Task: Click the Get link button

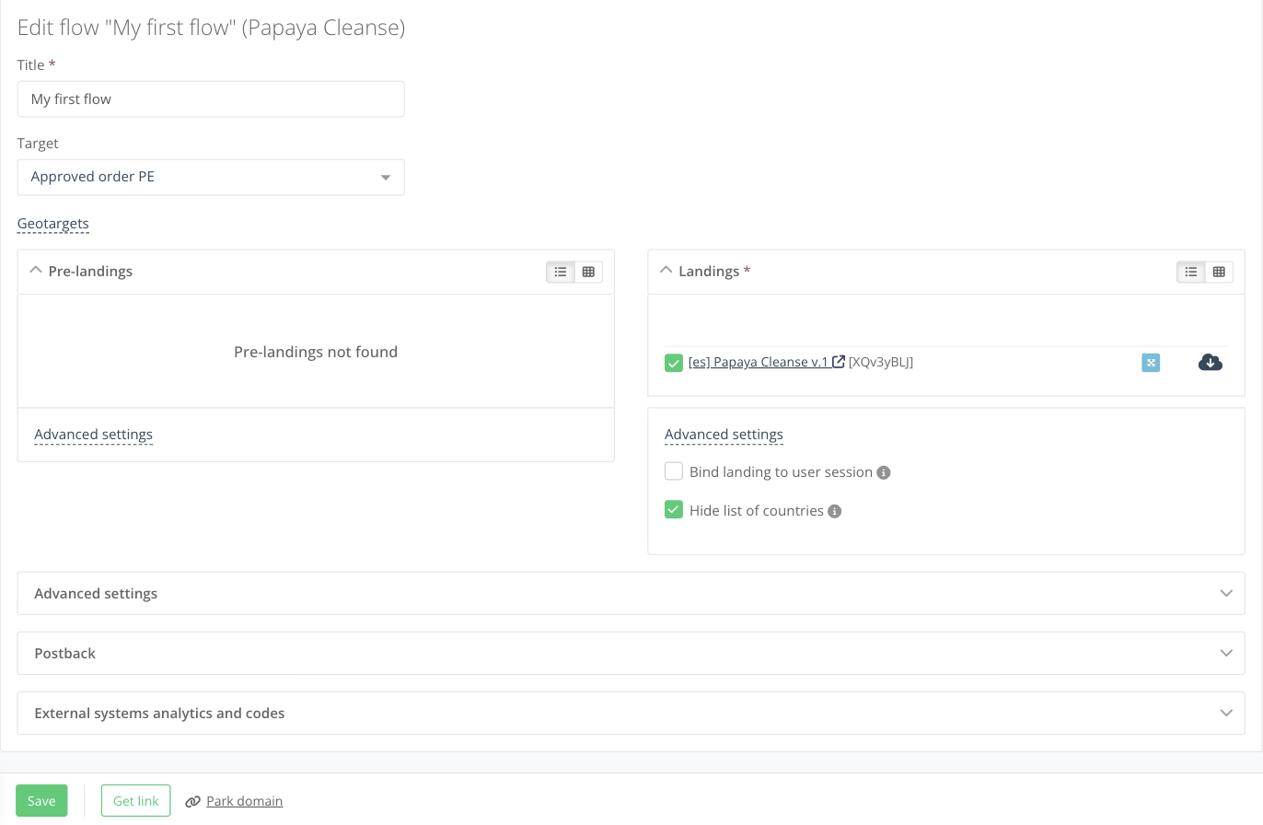Action: [x=136, y=801]
